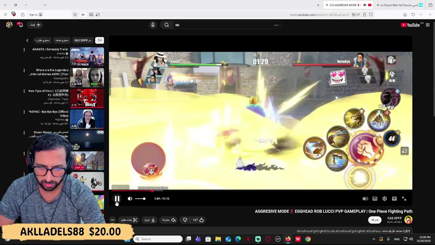Screen dimensions: 435x245
Task: Open options for the ANANTA video
Action: (x=24, y=50)
